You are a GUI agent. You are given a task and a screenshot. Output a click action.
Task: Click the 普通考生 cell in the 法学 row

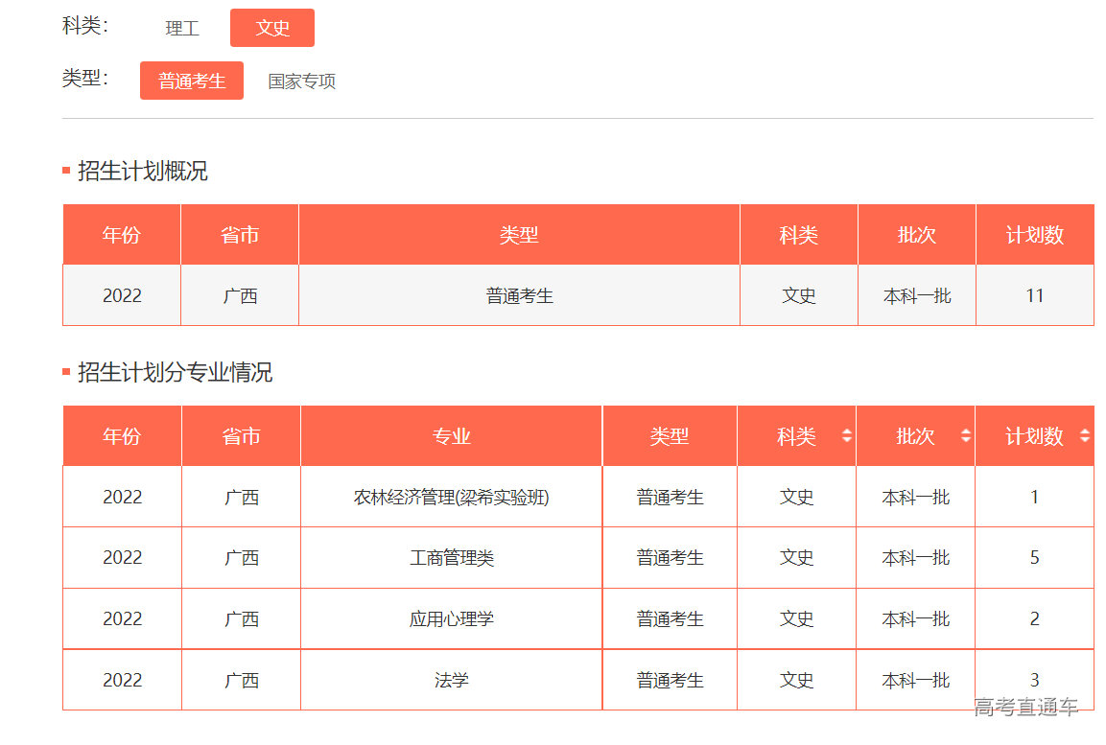(669, 679)
